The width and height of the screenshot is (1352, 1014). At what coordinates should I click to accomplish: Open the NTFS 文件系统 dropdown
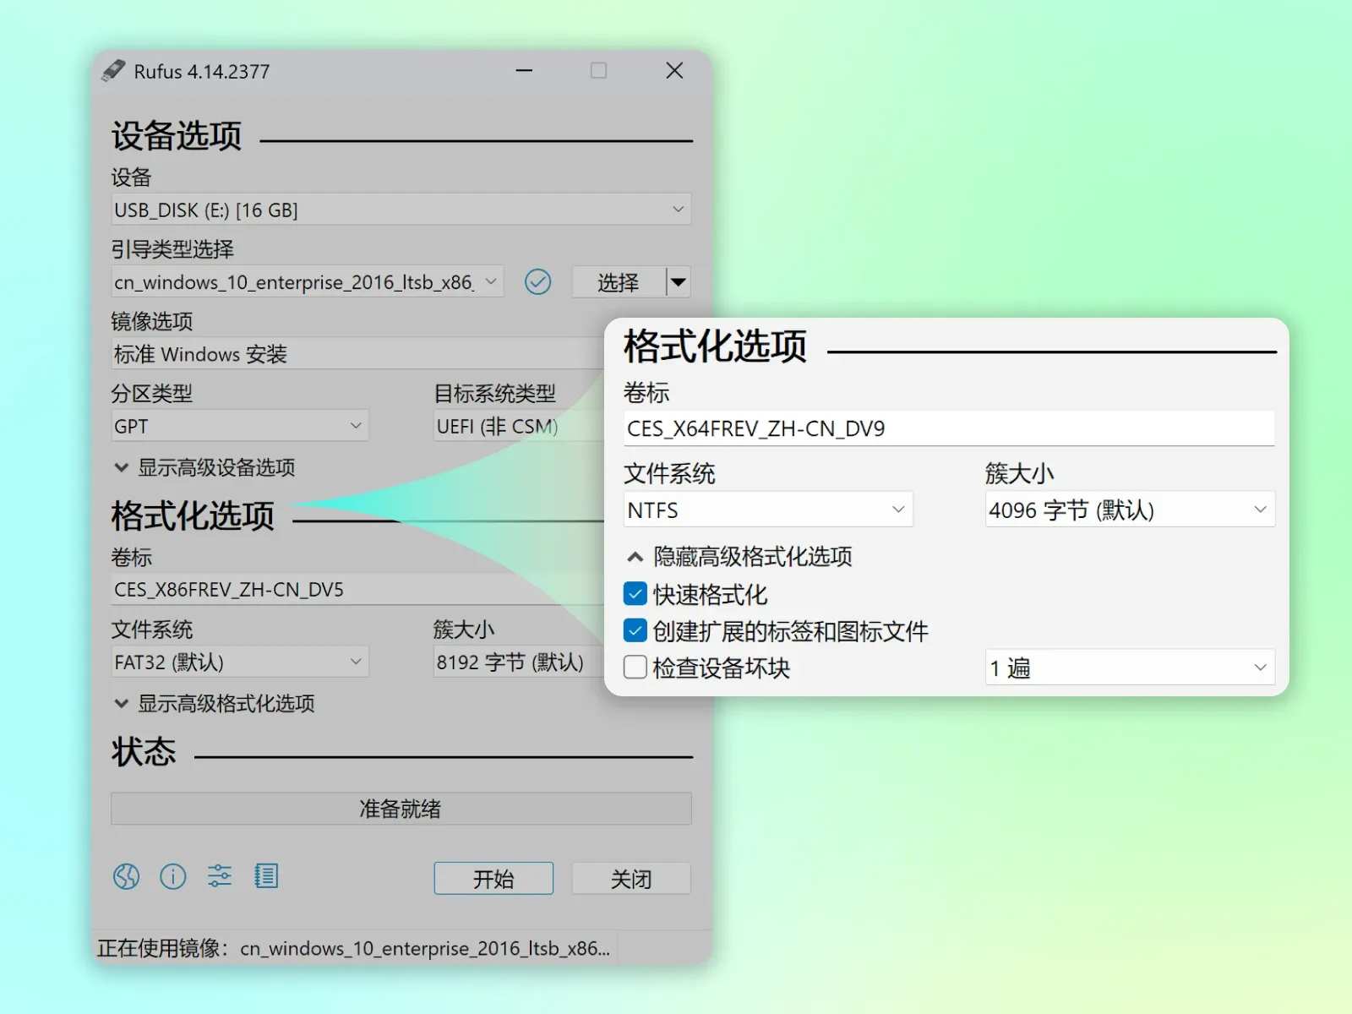768,510
